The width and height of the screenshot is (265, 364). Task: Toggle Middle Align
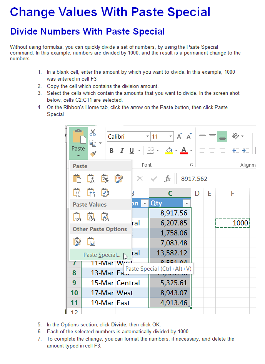pos(212,136)
